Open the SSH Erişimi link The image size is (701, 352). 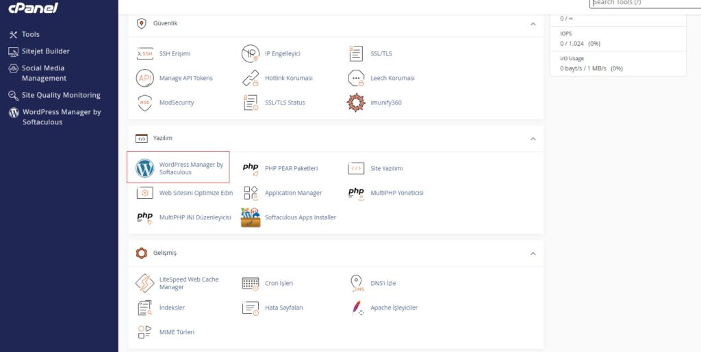pyautogui.click(x=175, y=53)
